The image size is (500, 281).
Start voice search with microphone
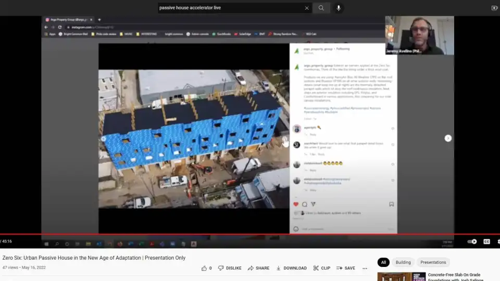339,8
